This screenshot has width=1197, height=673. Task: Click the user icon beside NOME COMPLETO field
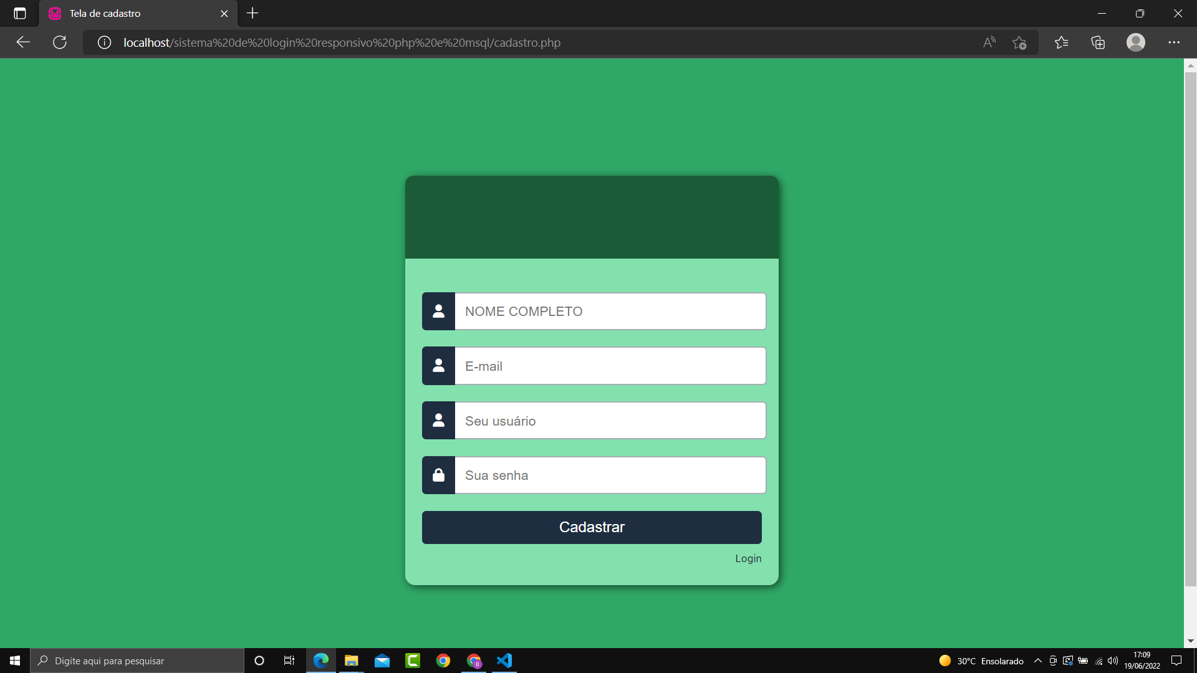pos(438,311)
